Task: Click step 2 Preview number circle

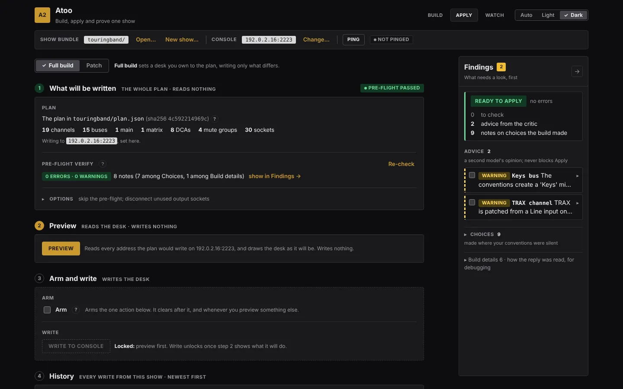Action: [39, 226]
